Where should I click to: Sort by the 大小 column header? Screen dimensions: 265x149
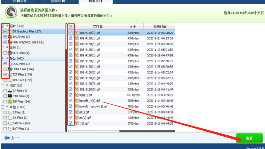[x=133, y=26]
